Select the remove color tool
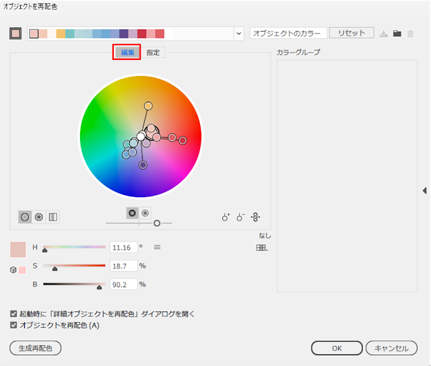This screenshot has height=366, width=431. click(x=240, y=217)
